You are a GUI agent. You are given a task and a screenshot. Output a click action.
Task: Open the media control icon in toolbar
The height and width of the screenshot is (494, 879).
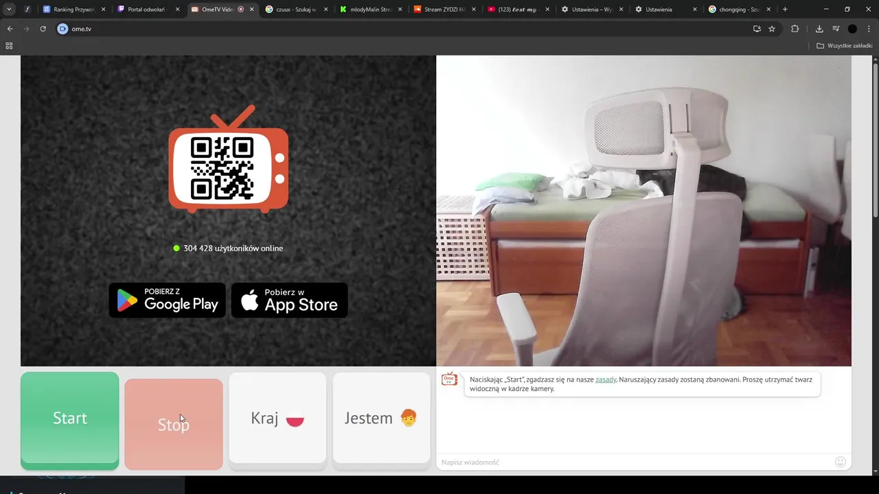[x=836, y=29]
